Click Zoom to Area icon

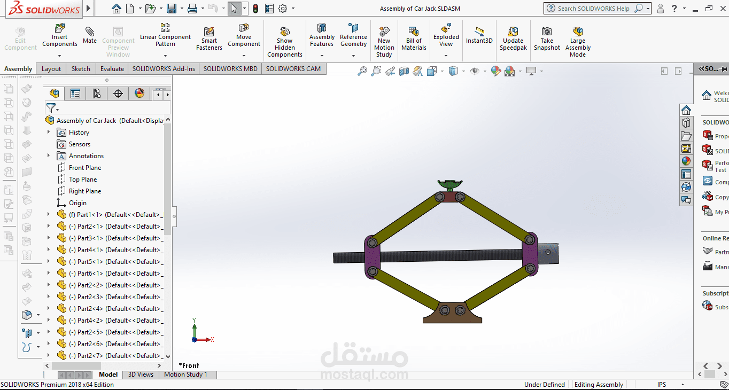click(x=376, y=71)
